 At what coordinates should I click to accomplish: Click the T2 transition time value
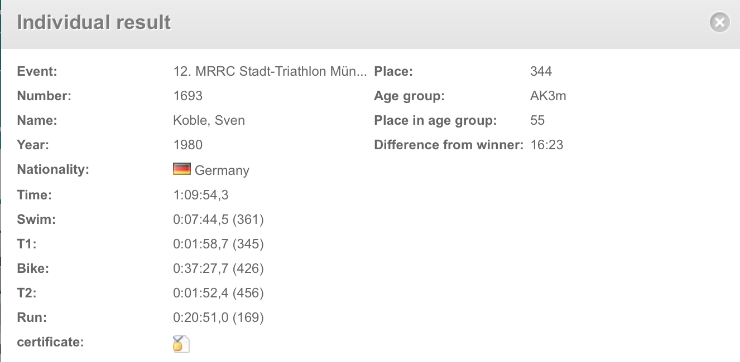pyautogui.click(x=218, y=293)
